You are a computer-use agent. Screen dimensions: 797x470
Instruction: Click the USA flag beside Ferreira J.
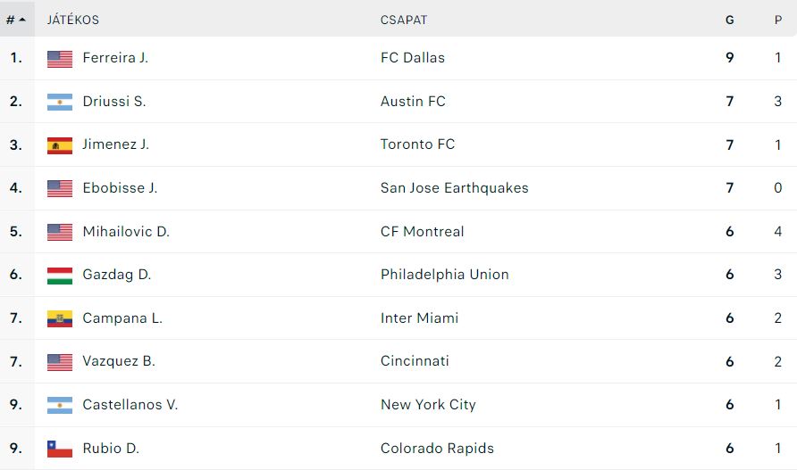[x=60, y=59]
